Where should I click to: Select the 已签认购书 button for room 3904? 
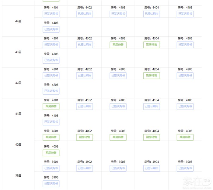152,168
